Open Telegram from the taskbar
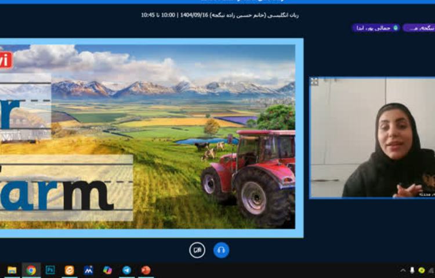This screenshot has width=435, height=278. click(x=127, y=270)
